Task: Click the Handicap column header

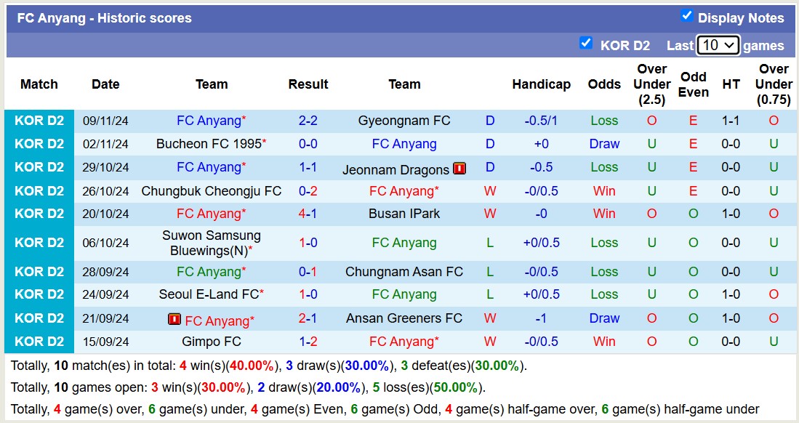Action: coord(541,84)
